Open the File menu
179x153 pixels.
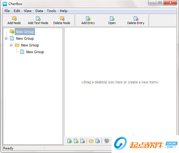(x=7, y=11)
